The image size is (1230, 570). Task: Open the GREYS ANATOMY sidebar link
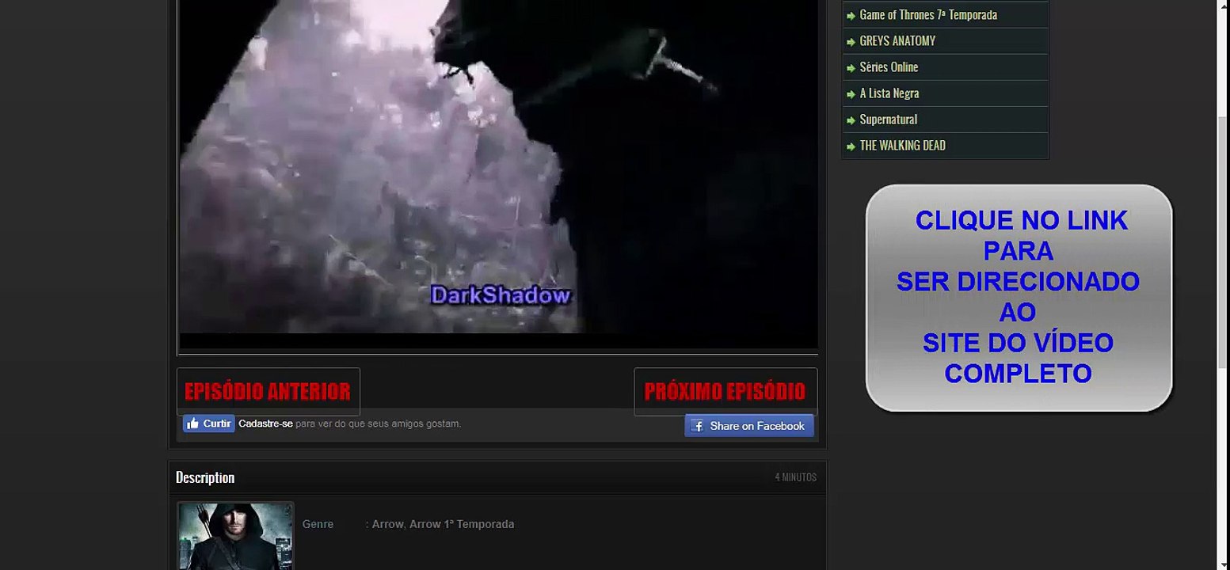tap(897, 41)
